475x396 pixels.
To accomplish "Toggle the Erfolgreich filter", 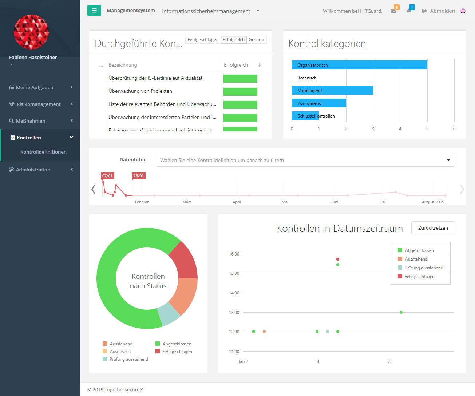I will [234, 40].
